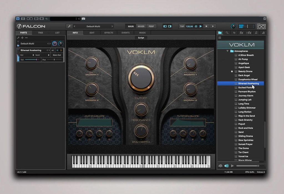Switch to the PERF view
The image size is (284, 194).
click(151, 26)
